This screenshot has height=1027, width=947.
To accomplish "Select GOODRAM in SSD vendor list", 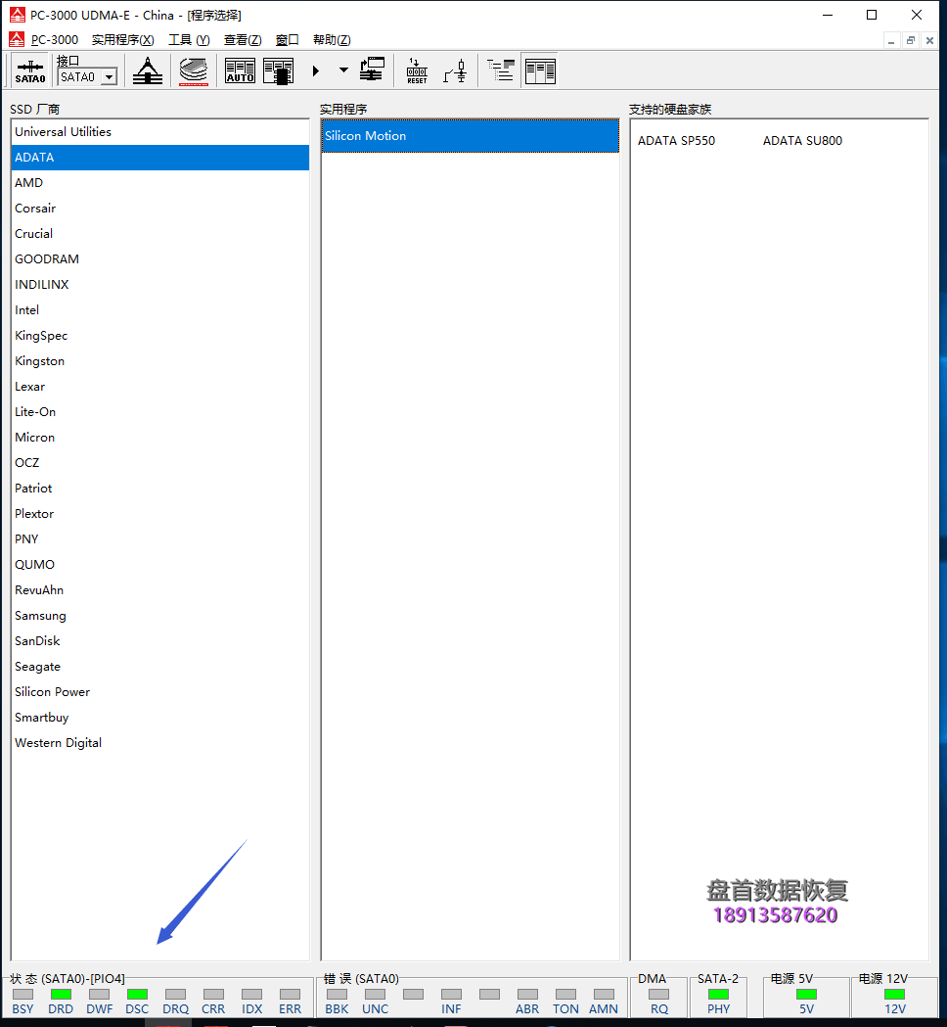I will click(x=160, y=259).
